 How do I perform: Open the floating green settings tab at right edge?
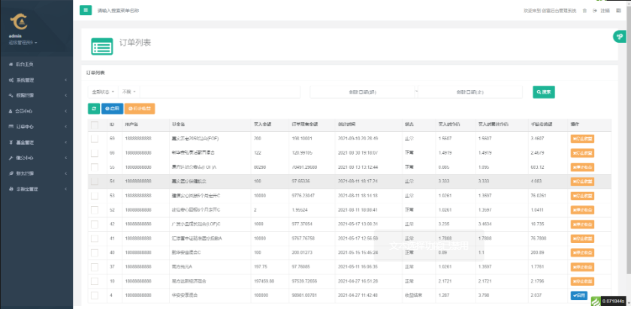tap(620, 37)
